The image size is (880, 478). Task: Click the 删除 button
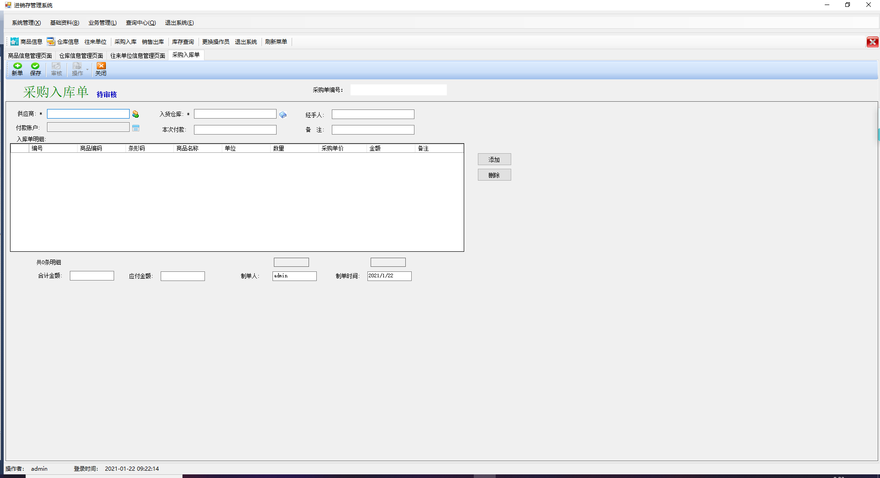point(494,175)
